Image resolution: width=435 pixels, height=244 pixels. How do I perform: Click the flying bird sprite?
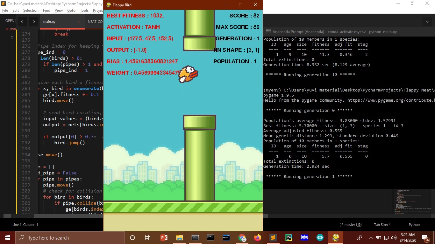(188, 74)
